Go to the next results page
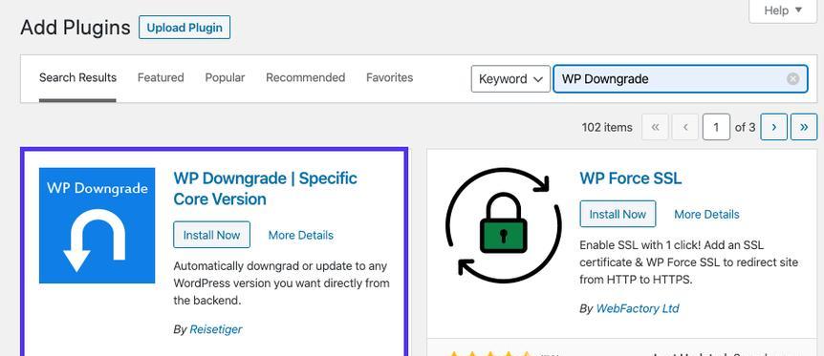The height and width of the screenshot is (356, 824). point(773,127)
